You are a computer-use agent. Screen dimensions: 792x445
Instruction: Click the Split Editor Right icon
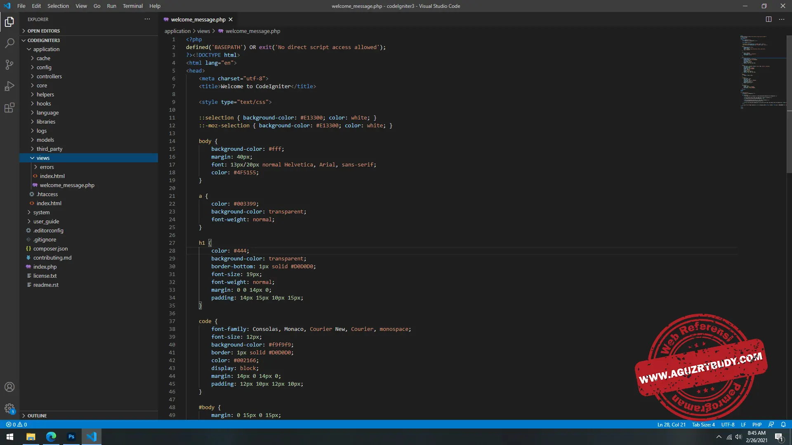[768, 19]
